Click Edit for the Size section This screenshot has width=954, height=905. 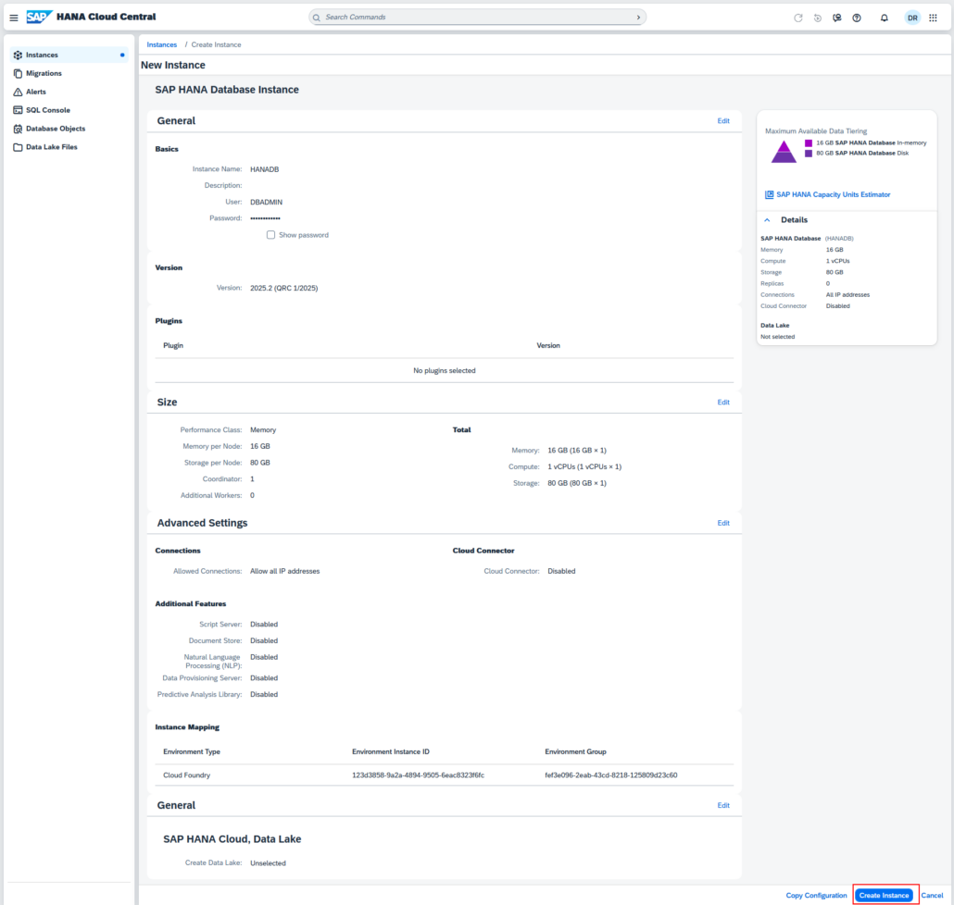[x=722, y=403]
